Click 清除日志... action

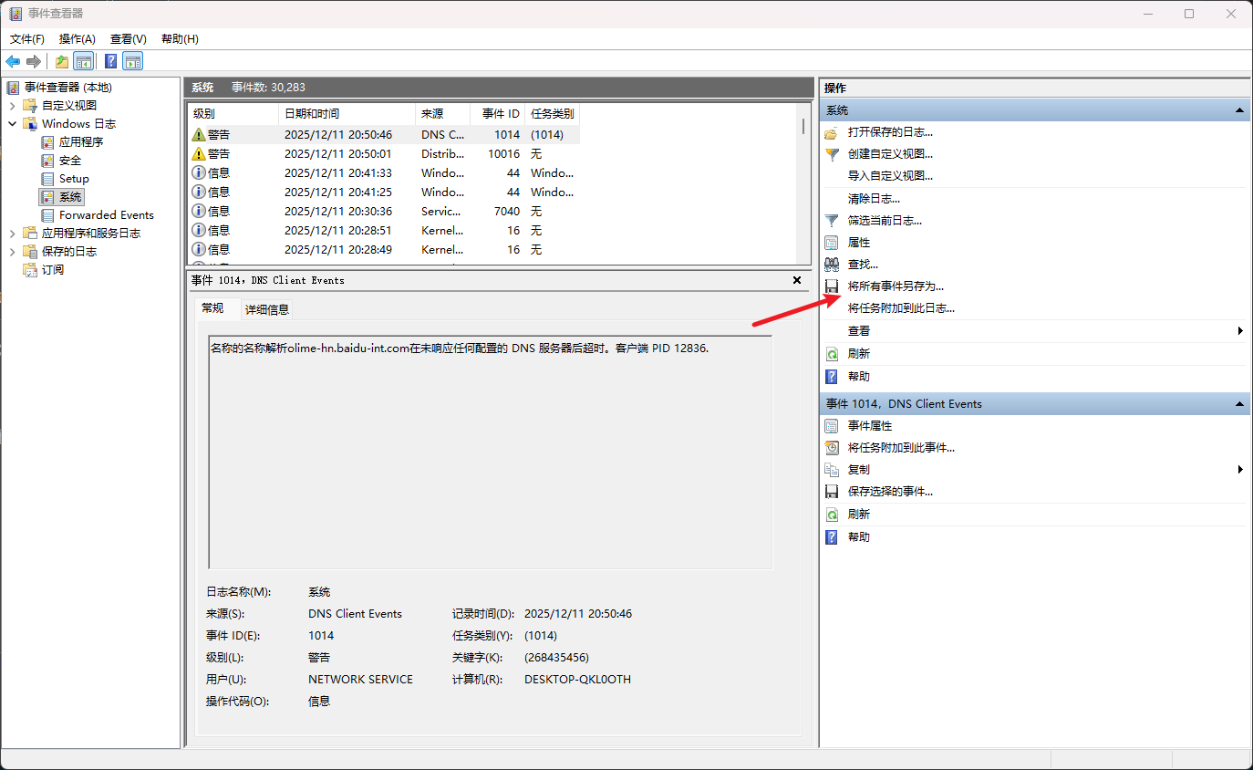874,198
